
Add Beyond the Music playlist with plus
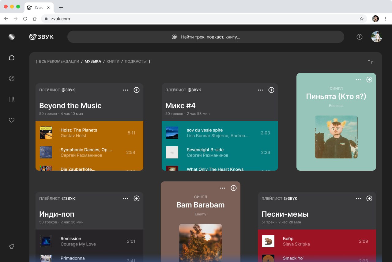(x=137, y=90)
